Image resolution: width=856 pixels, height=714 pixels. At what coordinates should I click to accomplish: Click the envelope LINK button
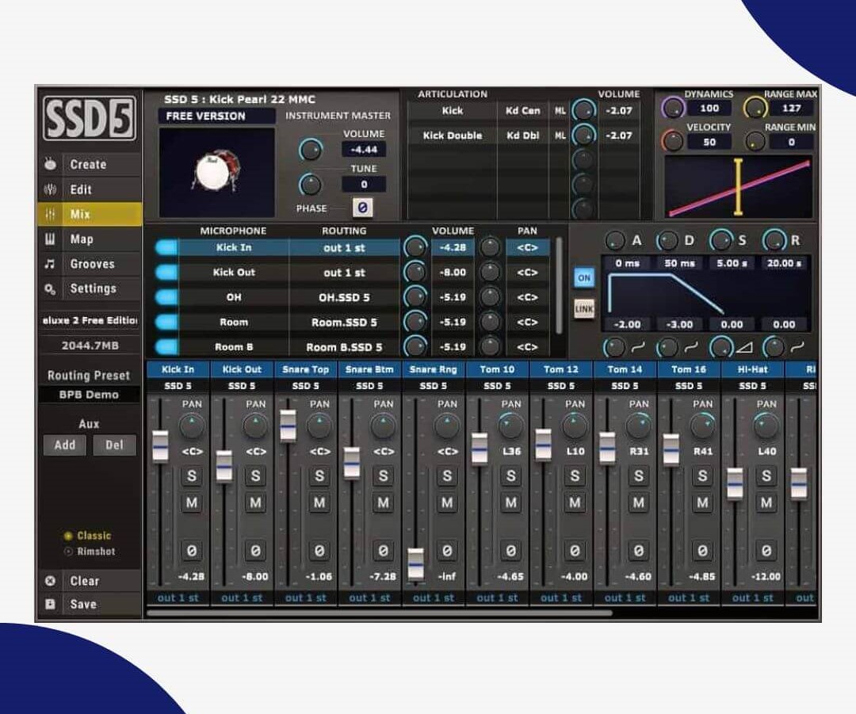pos(584,308)
